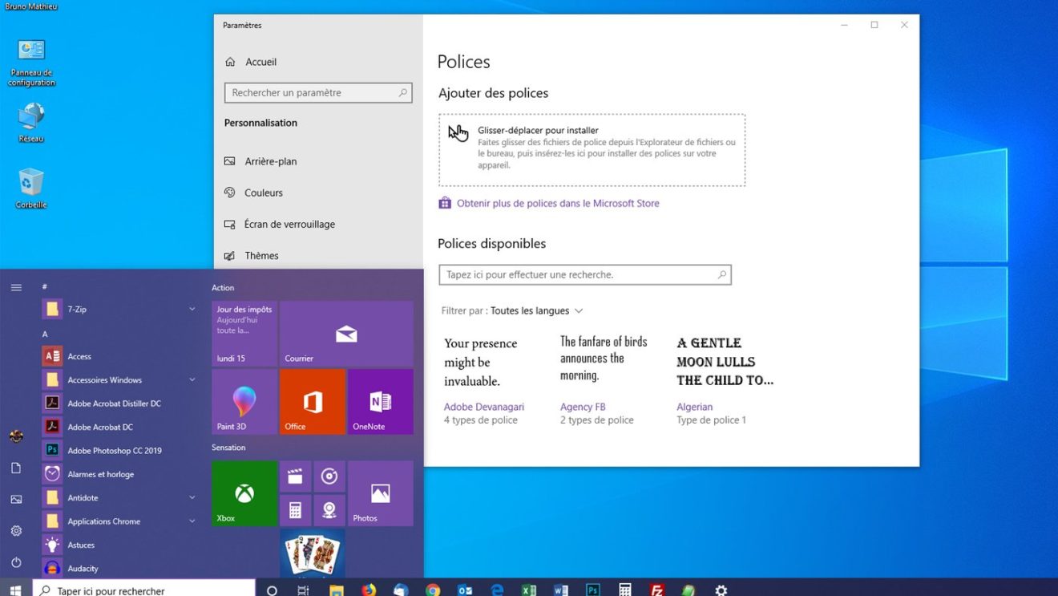The image size is (1058, 596).
Task: Click the 'Sensation' tile group header
Action: [x=228, y=447]
